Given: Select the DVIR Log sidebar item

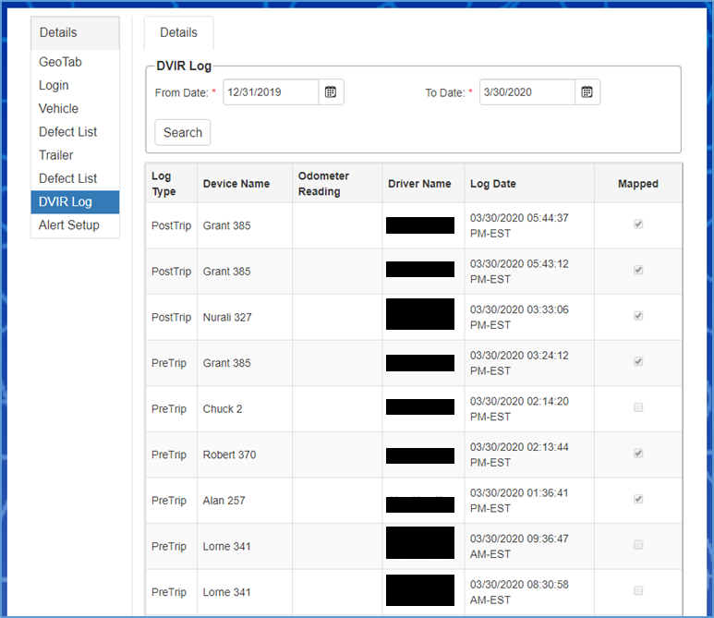Looking at the screenshot, I should [x=66, y=201].
